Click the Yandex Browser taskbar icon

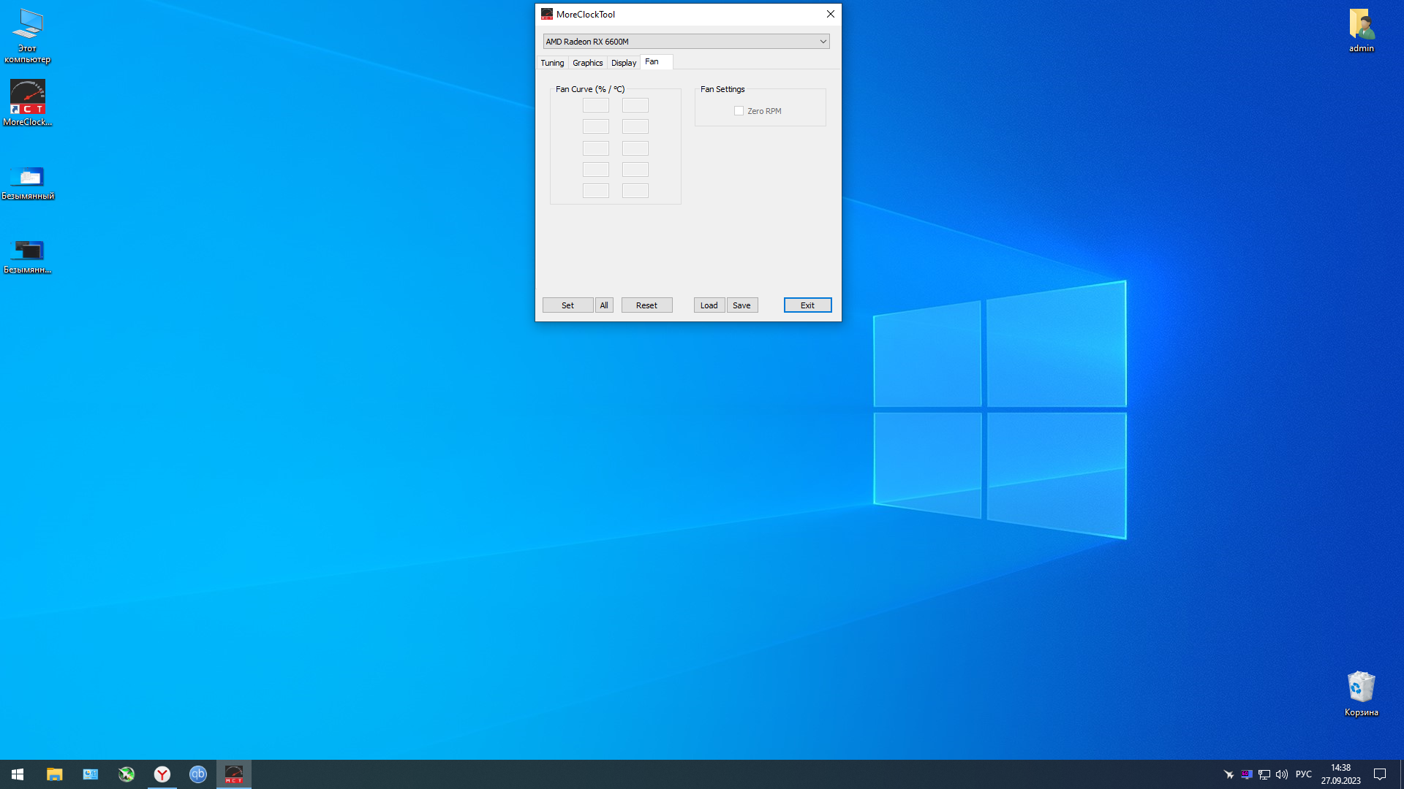pyautogui.click(x=162, y=774)
